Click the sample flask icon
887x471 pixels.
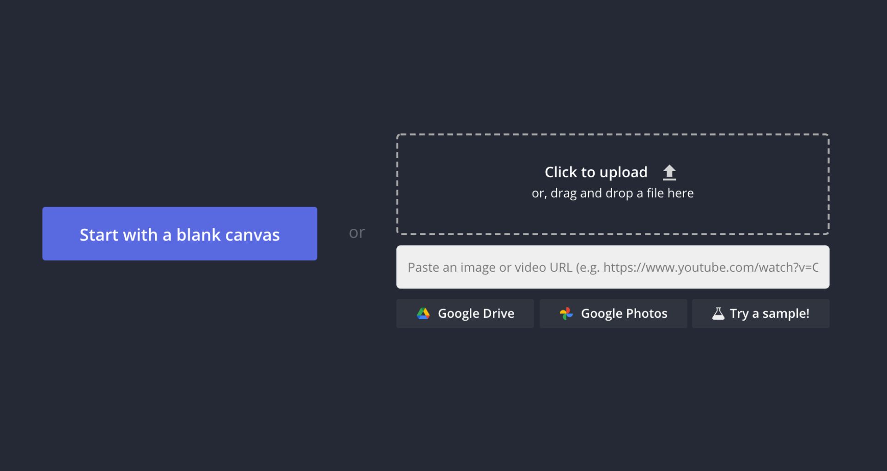click(718, 314)
